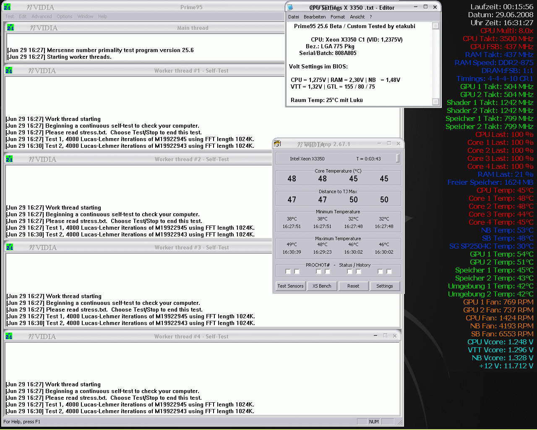Screen dimensions: 537x430
Task: Open the Window menu in Prime95
Action: pos(86,16)
